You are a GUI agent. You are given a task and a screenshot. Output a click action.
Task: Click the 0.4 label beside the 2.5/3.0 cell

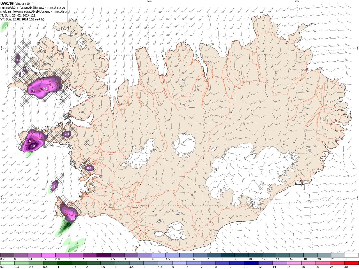67,134
